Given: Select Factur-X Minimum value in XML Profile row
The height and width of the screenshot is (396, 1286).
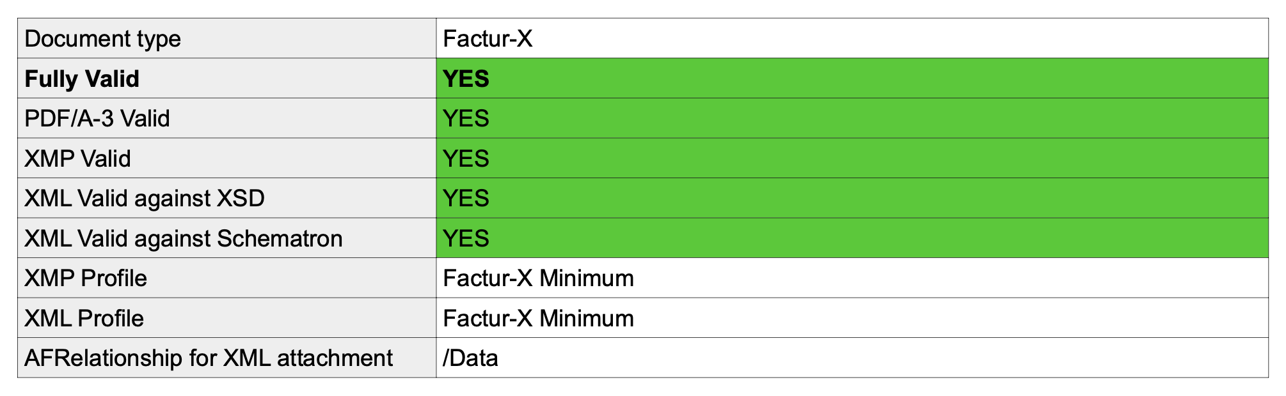Looking at the screenshot, I should [x=538, y=318].
